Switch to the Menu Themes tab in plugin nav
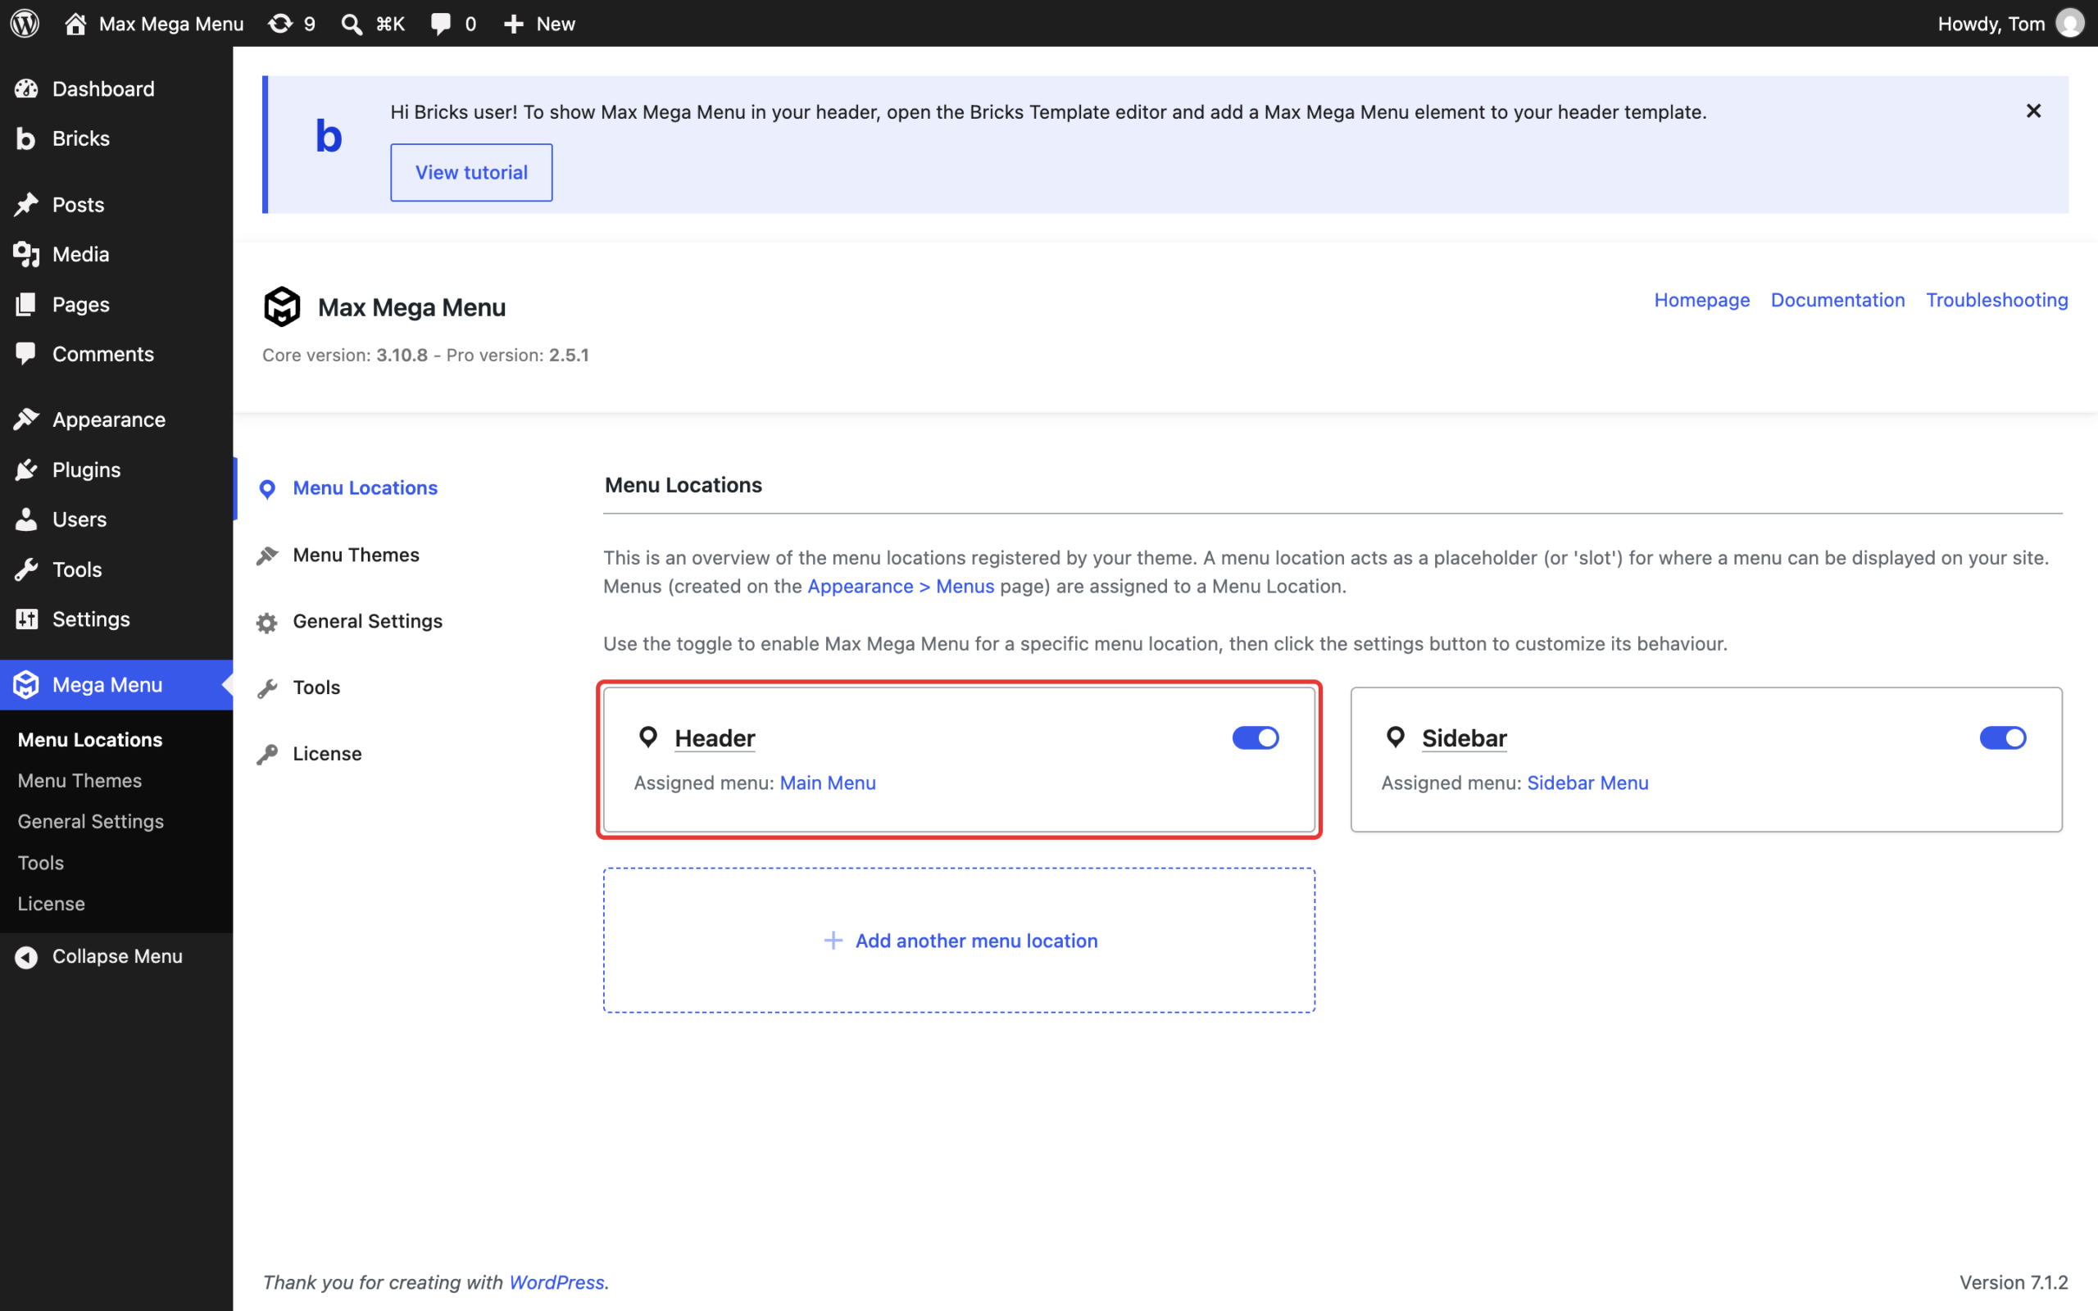 356,555
